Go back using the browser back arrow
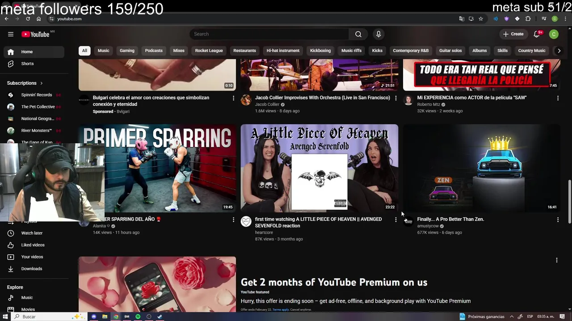Image resolution: width=572 pixels, height=321 pixels. pyautogui.click(x=7, y=19)
